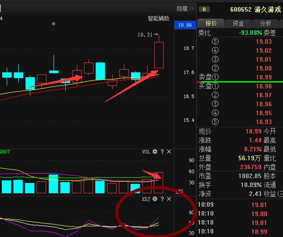Select sell level ④ price 19.02
The height and width of the screenshot is (237, 283).
tap(264, 50)
